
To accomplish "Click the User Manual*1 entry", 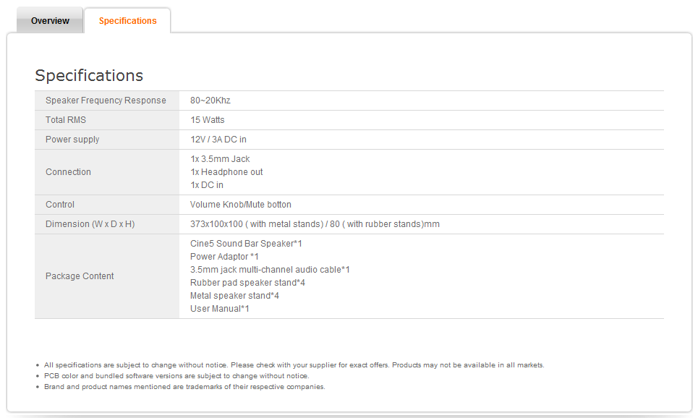I will pos(219,309).
